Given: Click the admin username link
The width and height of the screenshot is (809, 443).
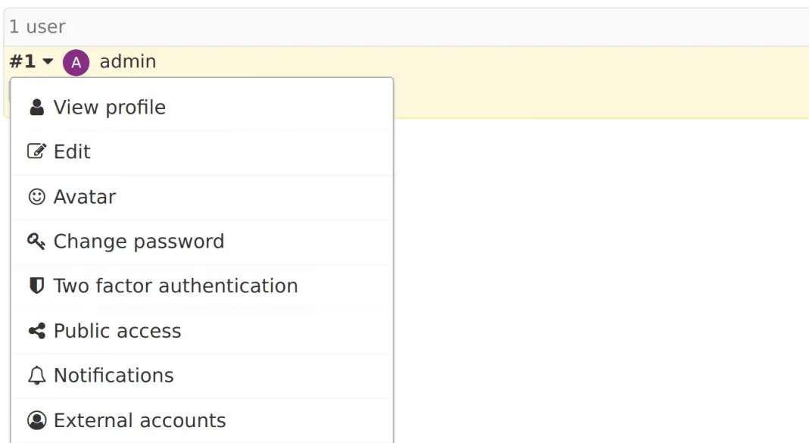Looking at the screenshot, I should click(127, 62).
